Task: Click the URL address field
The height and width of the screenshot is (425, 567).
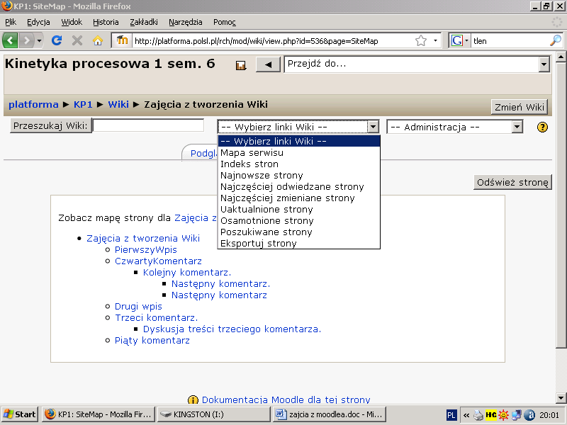Action: (273, 41)
